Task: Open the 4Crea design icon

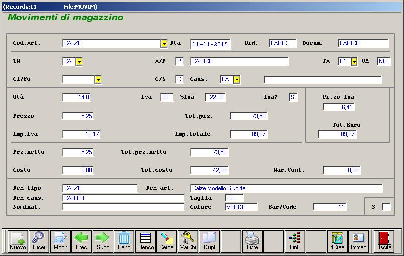Action: [x=337, y=241]
